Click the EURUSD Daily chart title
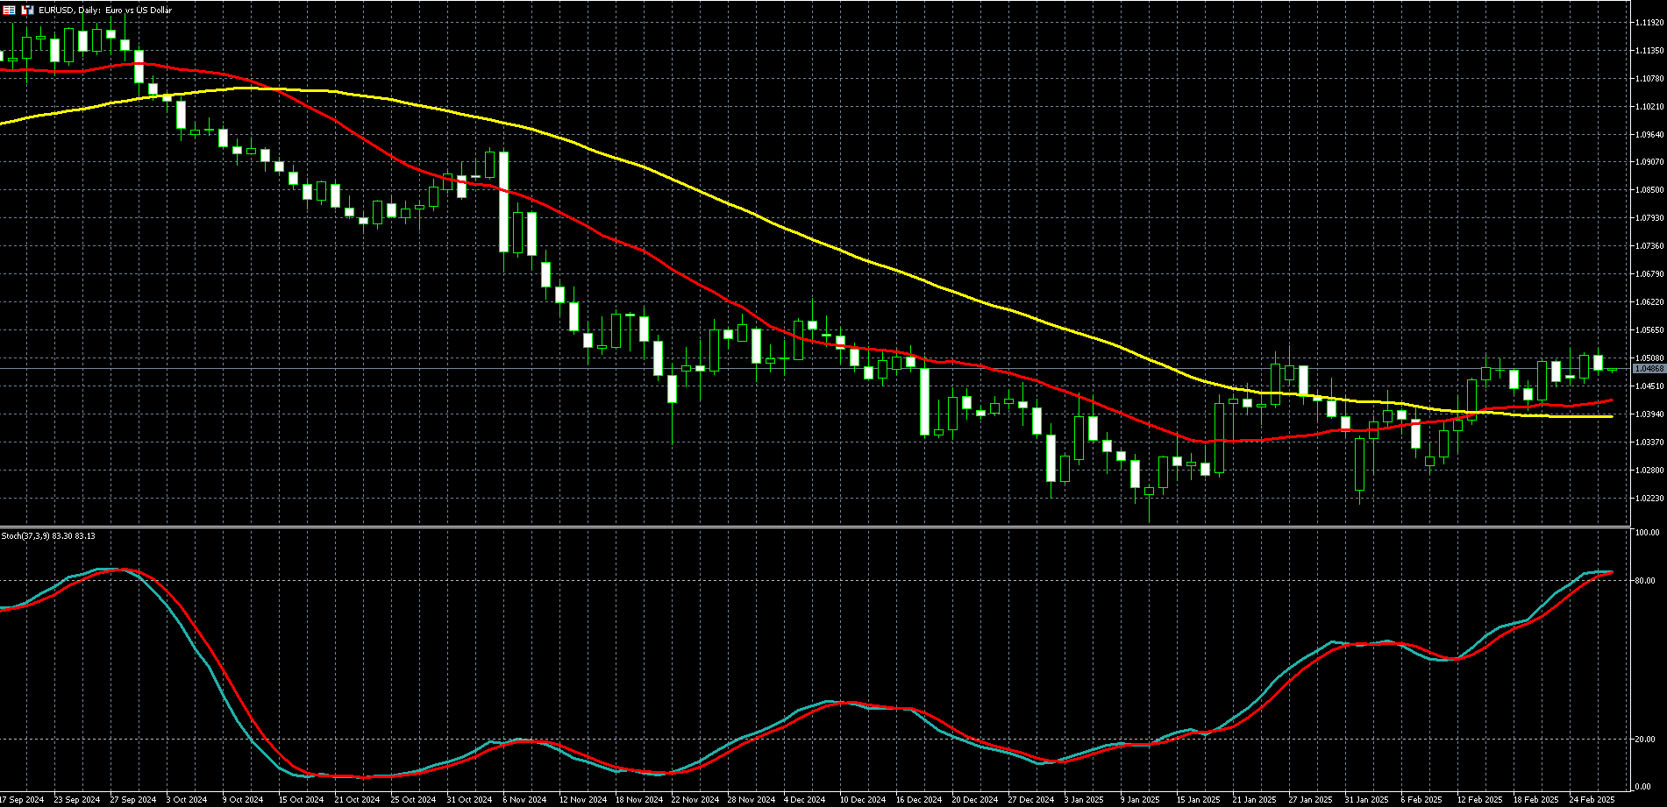This screenshot has width=1667, height=807. (105, 10)
